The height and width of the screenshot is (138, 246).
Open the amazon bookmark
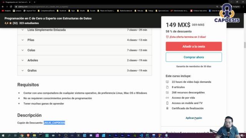17,11
